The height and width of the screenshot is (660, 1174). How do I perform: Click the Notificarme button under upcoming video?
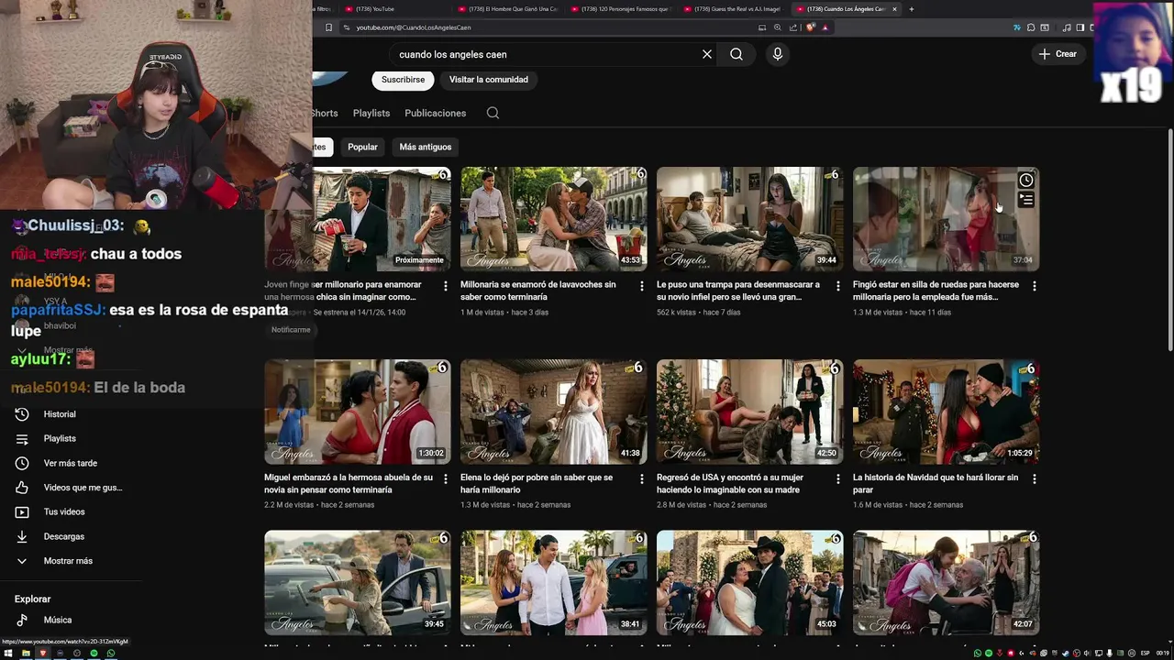[291, 330]
